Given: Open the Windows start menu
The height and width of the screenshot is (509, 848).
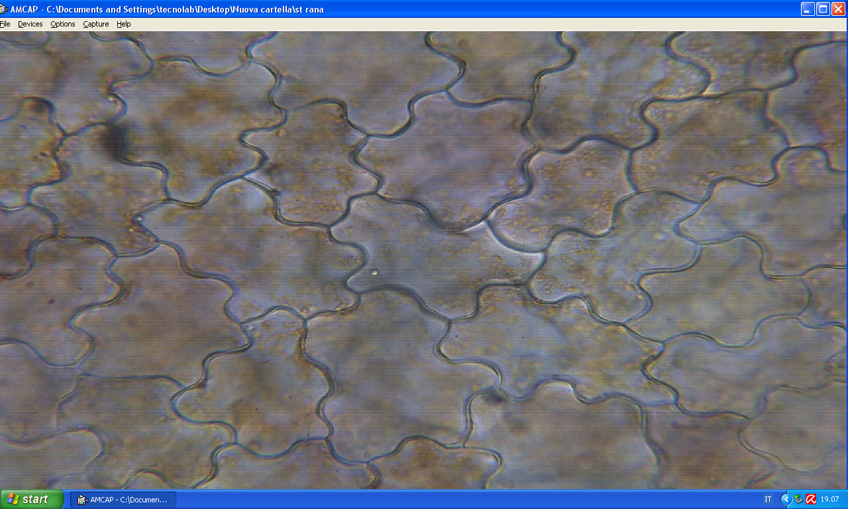Looking at the screenshot, I should coord(32,499).
